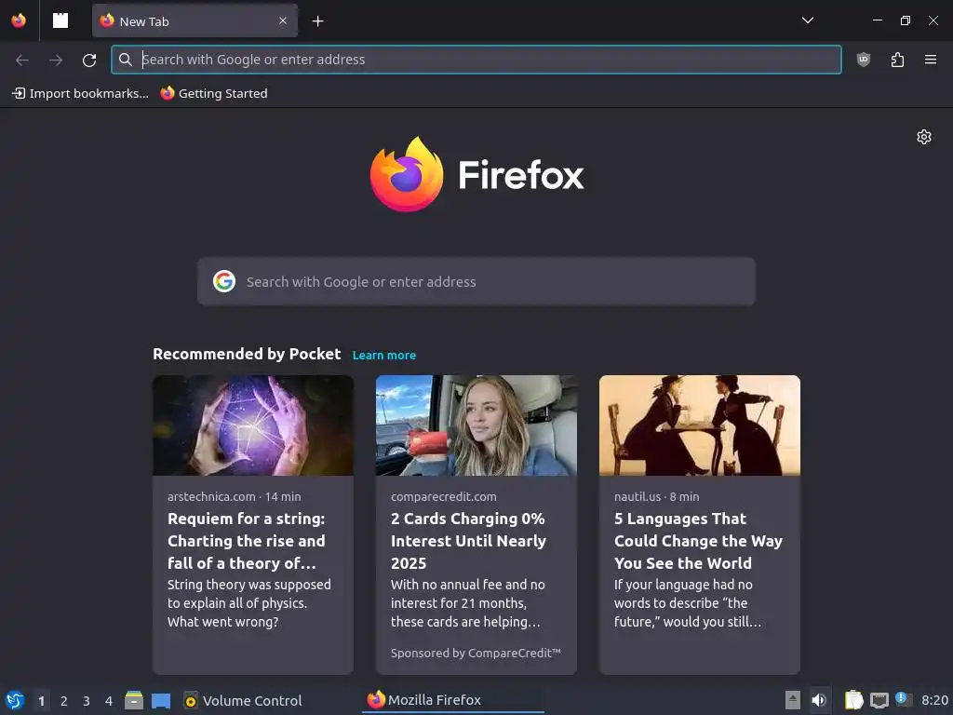Viewport: 953px width, 715px height.
Task: Switch to workspace 3
Action: click(87, 701)
